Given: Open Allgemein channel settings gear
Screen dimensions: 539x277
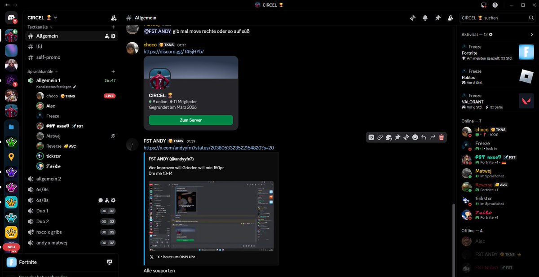Looking at the screenshot, I should (113, 36).
